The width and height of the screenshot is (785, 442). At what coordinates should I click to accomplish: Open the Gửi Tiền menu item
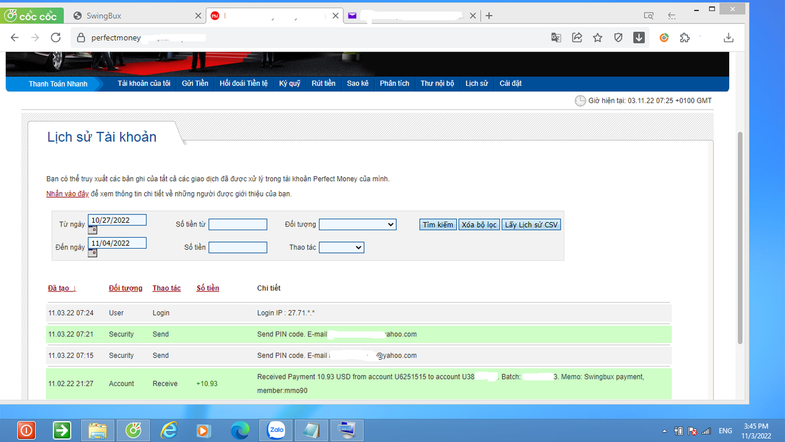click(x=195, y=83)
